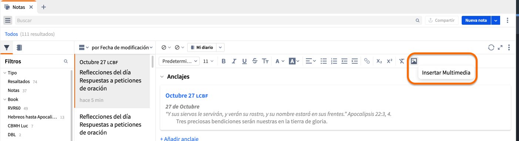The image size is (519, 141).
Task: Insert a numbered list
Action: (334, 61)
